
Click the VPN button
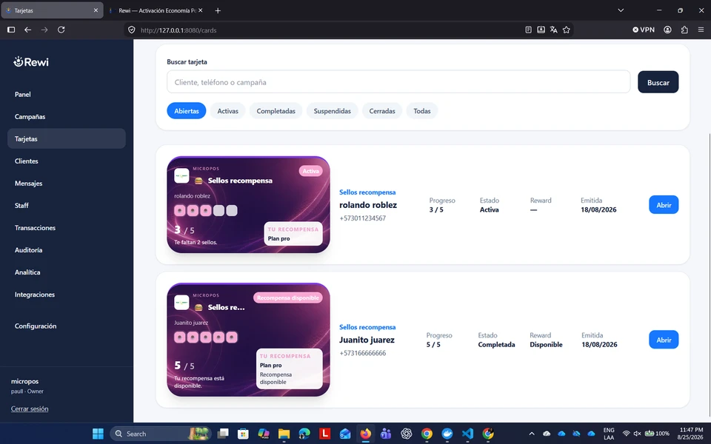tap(644, 30)
